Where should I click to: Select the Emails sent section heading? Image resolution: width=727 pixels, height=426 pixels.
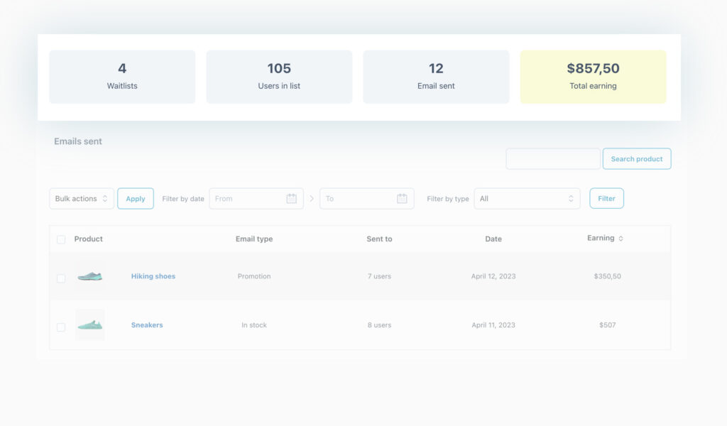[77, 141]
